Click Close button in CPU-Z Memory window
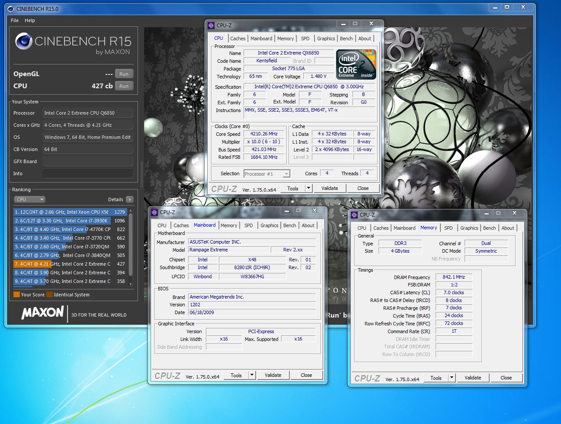 point(506,378)
